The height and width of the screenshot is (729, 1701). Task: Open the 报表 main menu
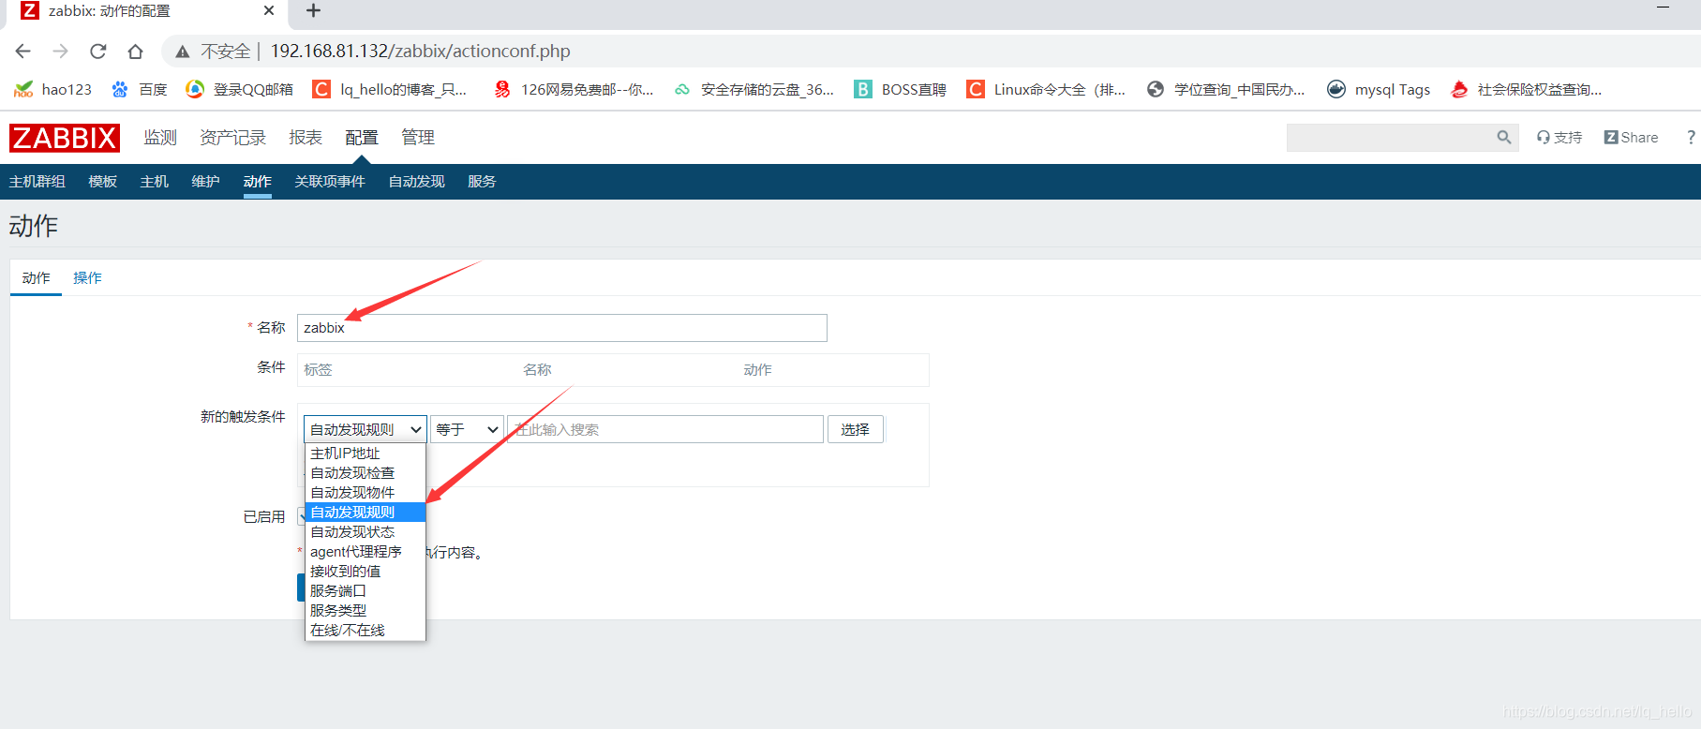click(x=306, y=137)
